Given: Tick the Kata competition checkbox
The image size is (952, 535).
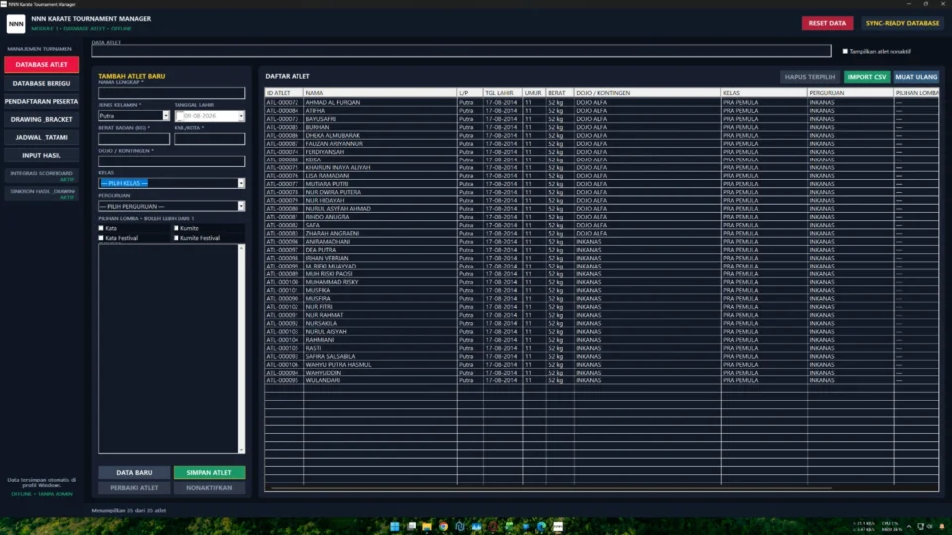Looking at the screenshot, I should 101,228.
